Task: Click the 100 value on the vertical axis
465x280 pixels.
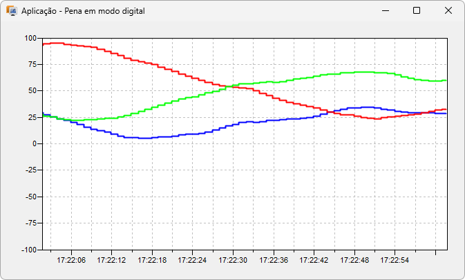Action: [29, 38]
